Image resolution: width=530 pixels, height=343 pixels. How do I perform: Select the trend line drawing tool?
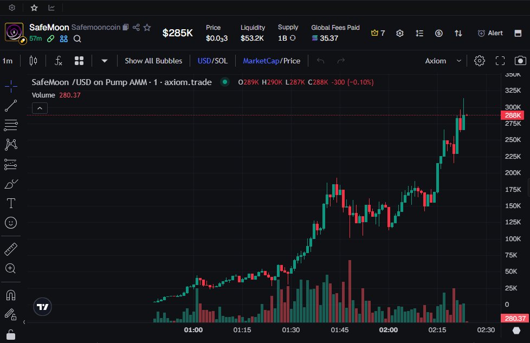[11, 106]
